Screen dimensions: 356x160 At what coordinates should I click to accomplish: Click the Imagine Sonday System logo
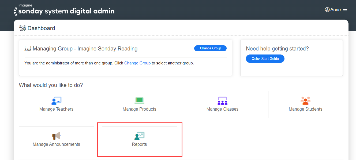[64, 10]
